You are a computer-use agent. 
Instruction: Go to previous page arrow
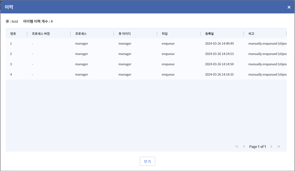pyautogui.click(x=244, y=146)
